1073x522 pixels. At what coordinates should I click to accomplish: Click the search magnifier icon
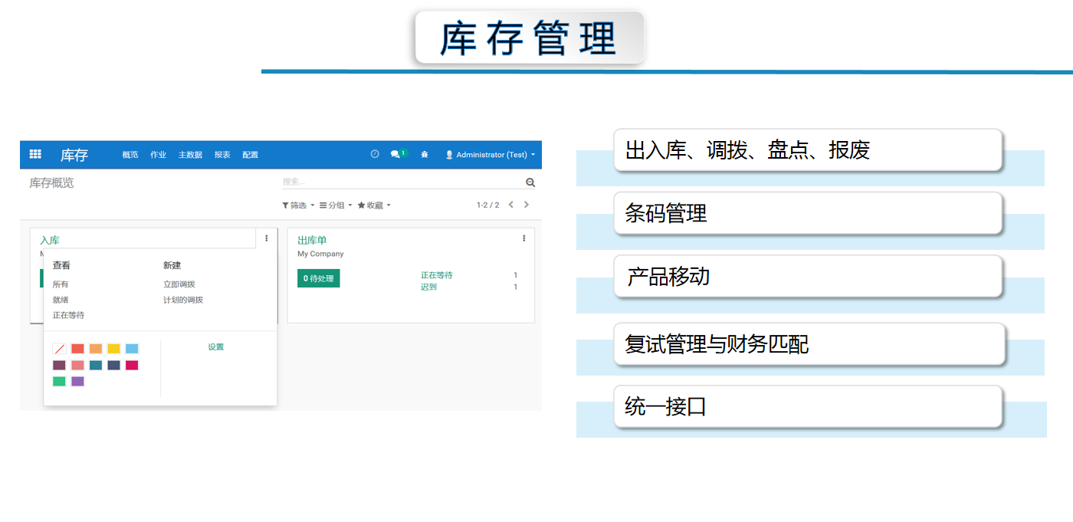click(530, 182)
